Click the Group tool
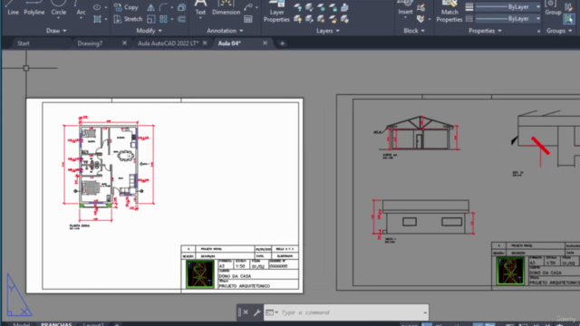The width and height of the screenshot is (580, 326). [x=553, y=8]
